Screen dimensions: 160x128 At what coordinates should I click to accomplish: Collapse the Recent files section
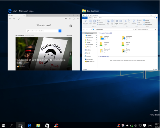tap(99, 56)
